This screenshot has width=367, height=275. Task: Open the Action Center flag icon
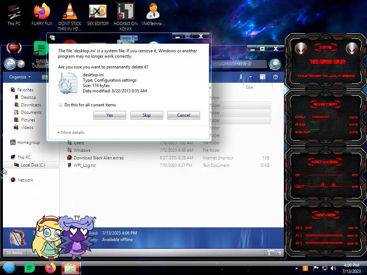coord(316,268)
